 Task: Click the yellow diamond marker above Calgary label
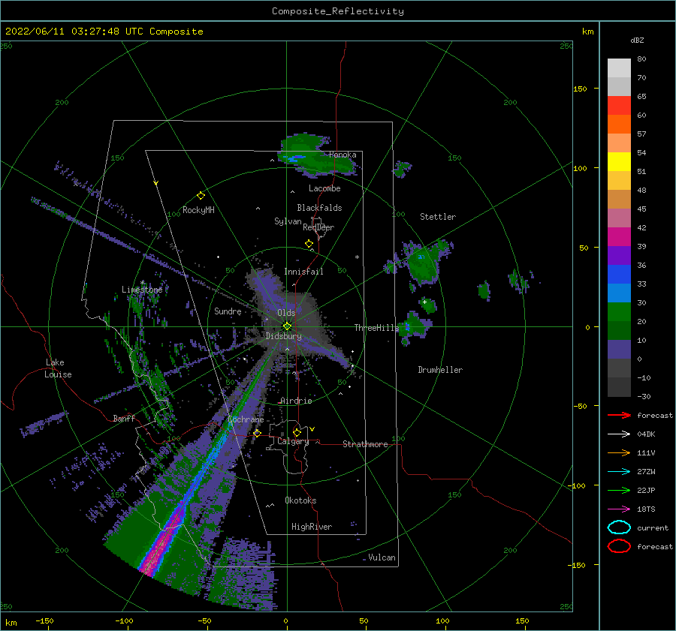(x=297, y=432)
